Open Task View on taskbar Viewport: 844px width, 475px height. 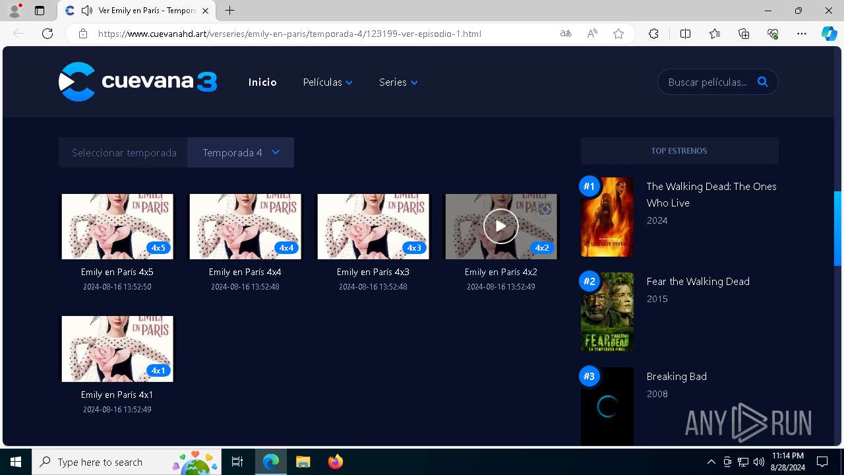pyautogui.click(x=237, y=462)
